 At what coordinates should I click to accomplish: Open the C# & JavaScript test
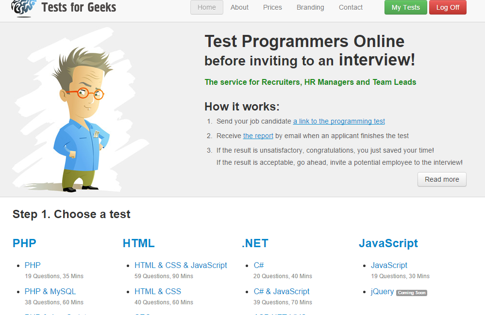coord(282,291)
